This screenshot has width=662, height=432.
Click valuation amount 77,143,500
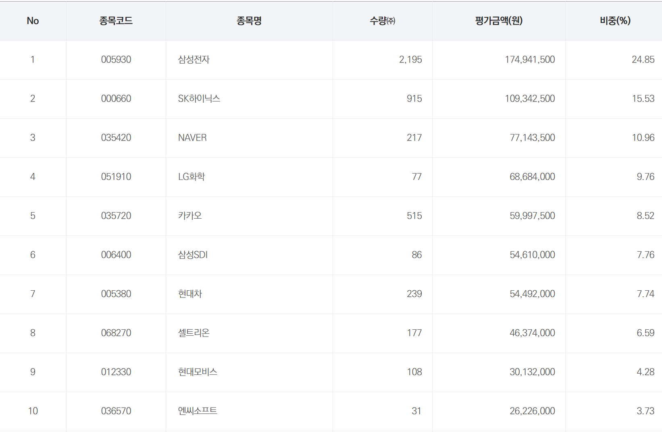[532, 138]
